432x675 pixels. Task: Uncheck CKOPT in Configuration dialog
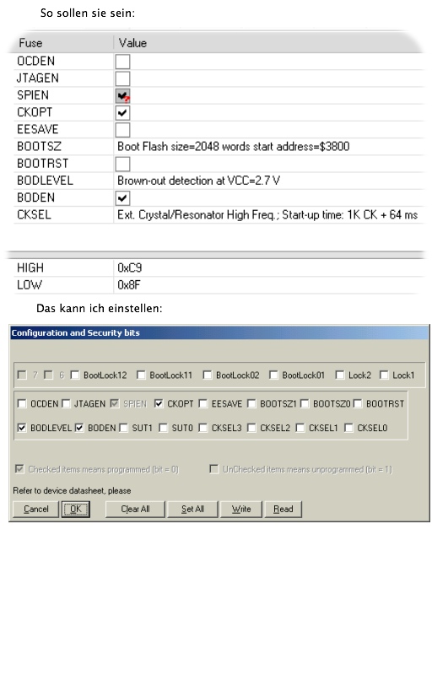click(159, 403)
